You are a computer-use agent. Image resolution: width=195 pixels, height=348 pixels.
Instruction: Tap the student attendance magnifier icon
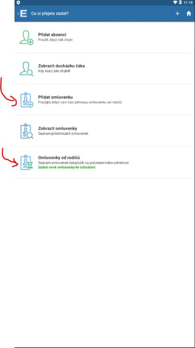(x=26, y=69)
